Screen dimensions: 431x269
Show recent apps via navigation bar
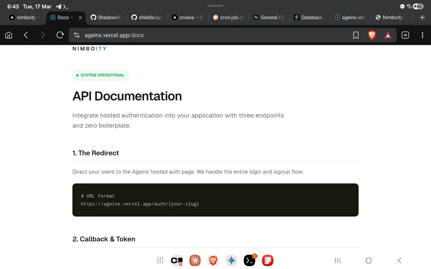pos(338,260)
